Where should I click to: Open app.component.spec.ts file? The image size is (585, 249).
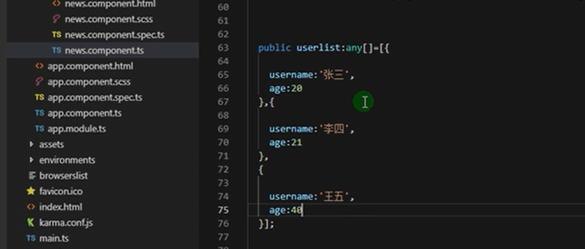coord(95,98)
